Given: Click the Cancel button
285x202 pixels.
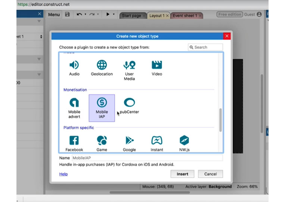Looking at the screenshot, I should [210, 174].
